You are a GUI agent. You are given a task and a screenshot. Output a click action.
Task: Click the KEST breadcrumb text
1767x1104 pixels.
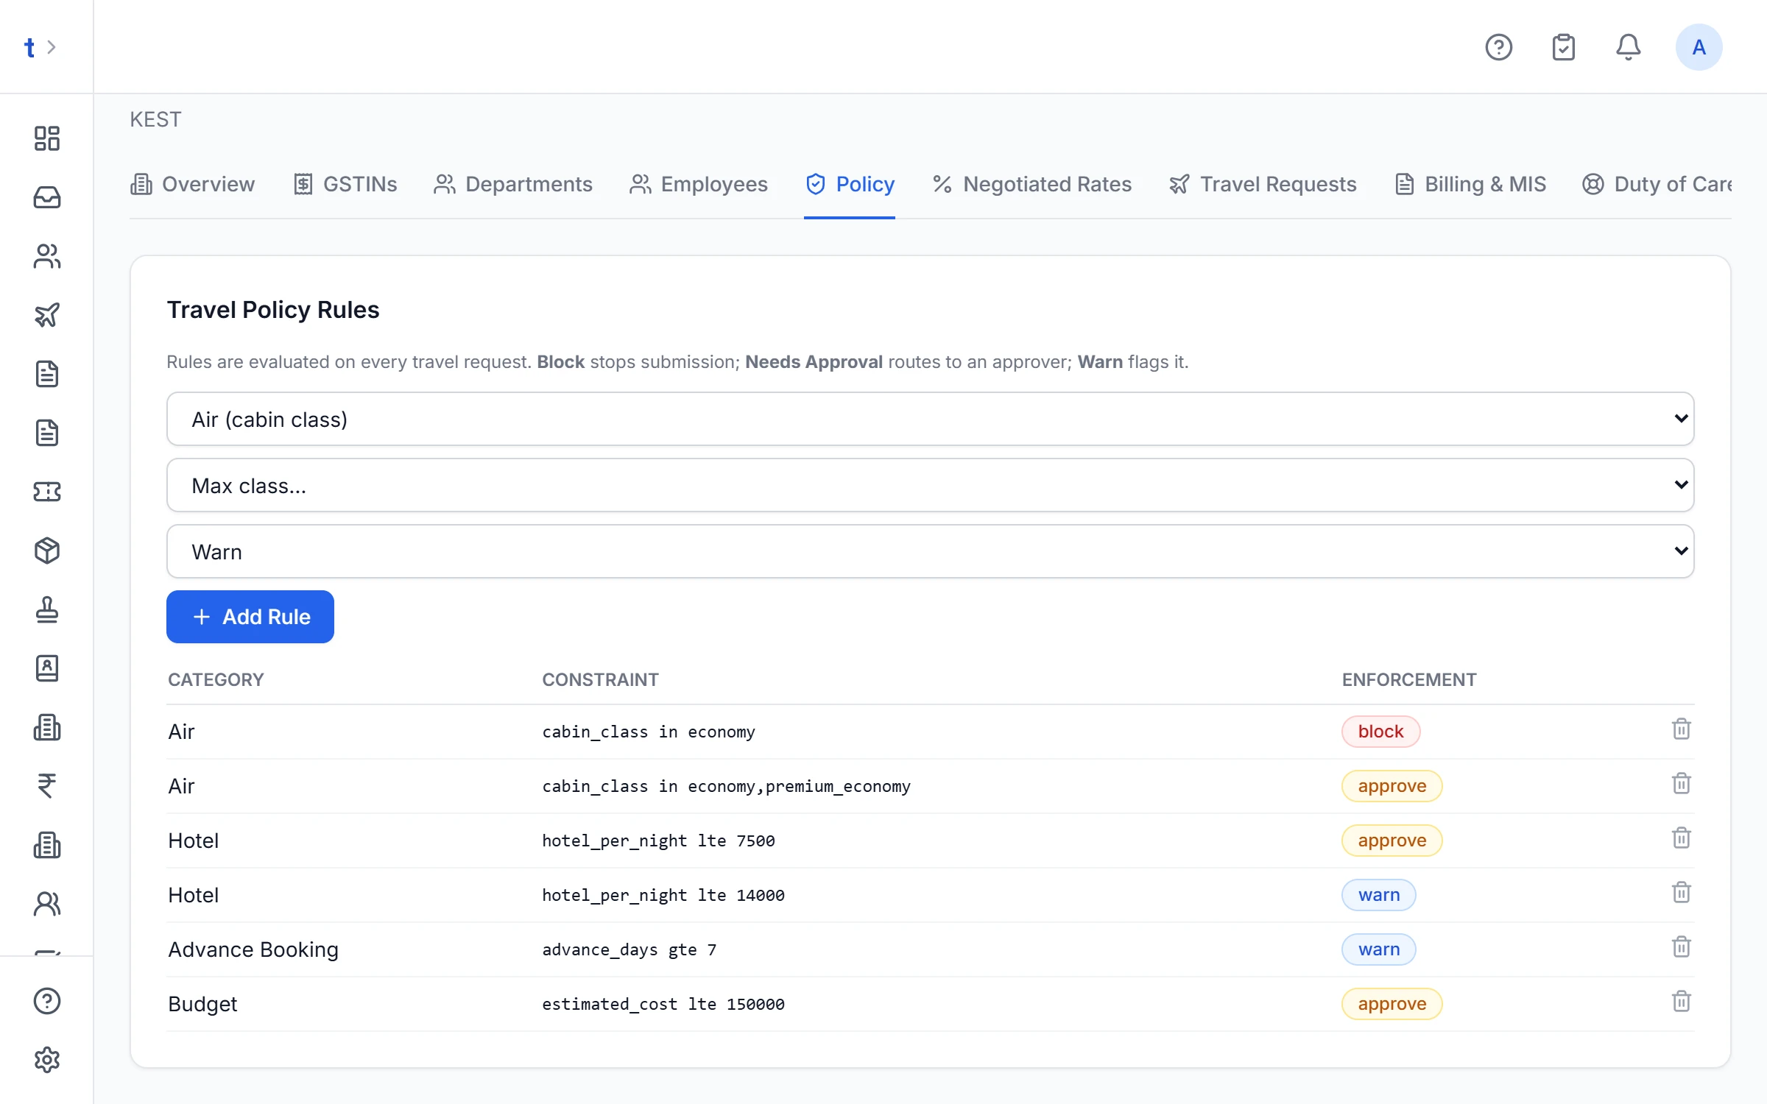(x=155, y=119)
